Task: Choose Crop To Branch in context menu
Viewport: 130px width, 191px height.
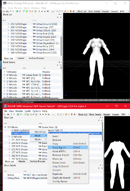Action: coord(68,166)
